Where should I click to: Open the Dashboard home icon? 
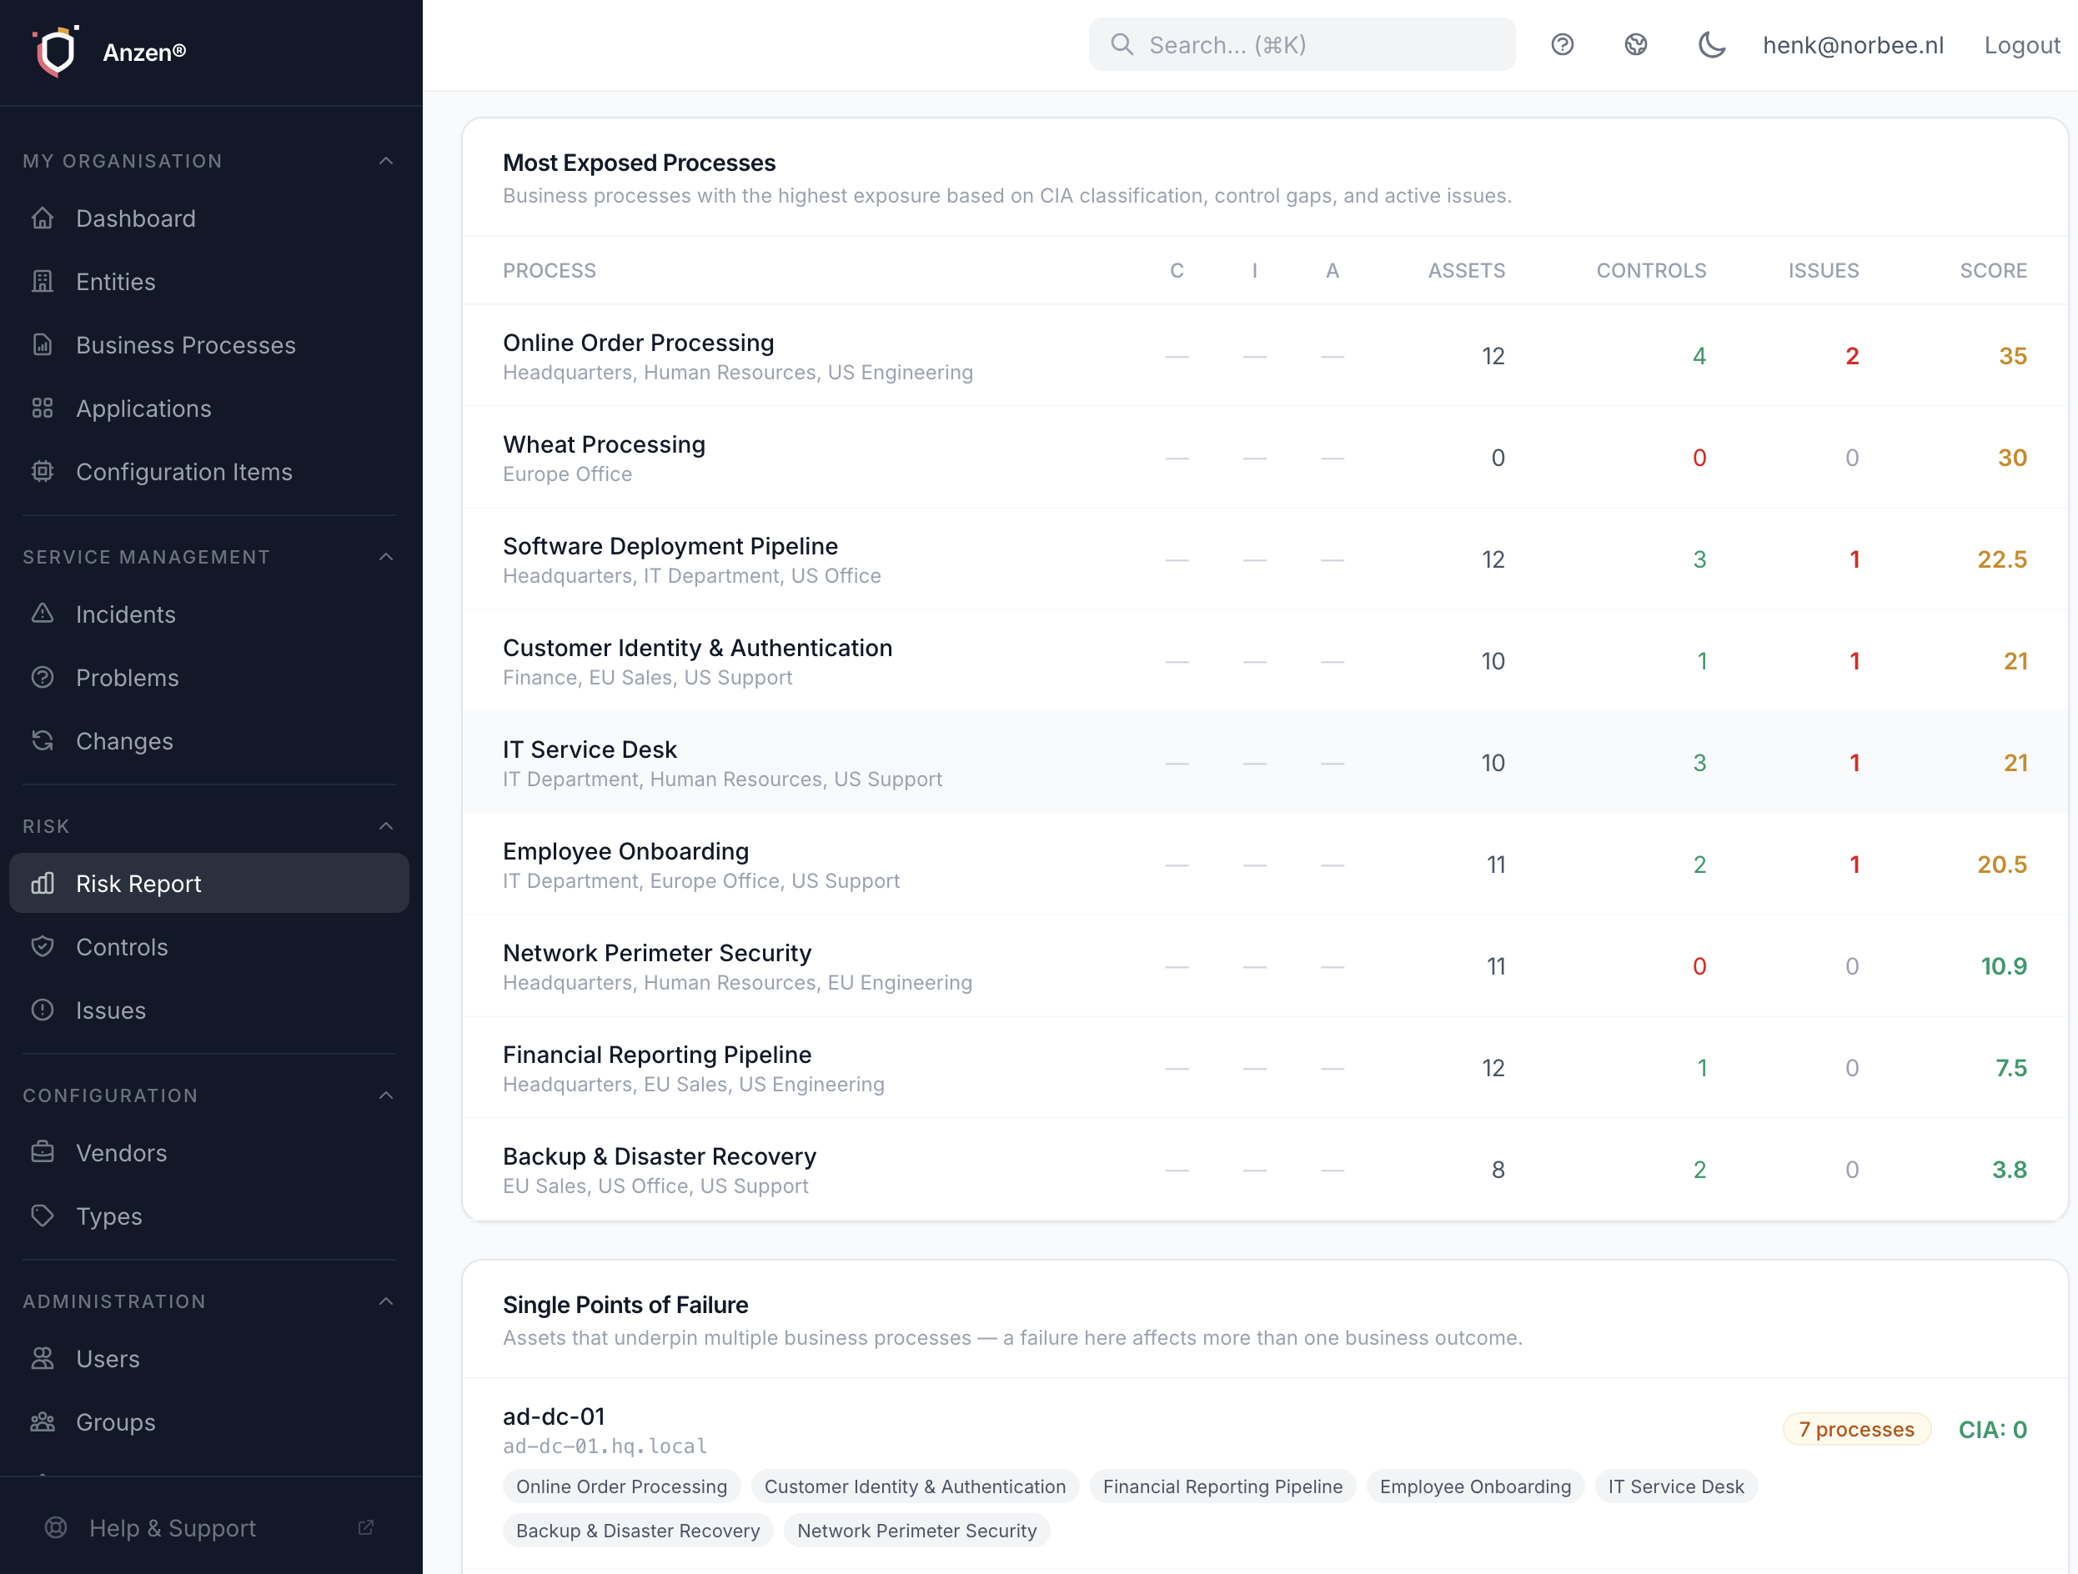pyautogui.click(x=43, y=218)
